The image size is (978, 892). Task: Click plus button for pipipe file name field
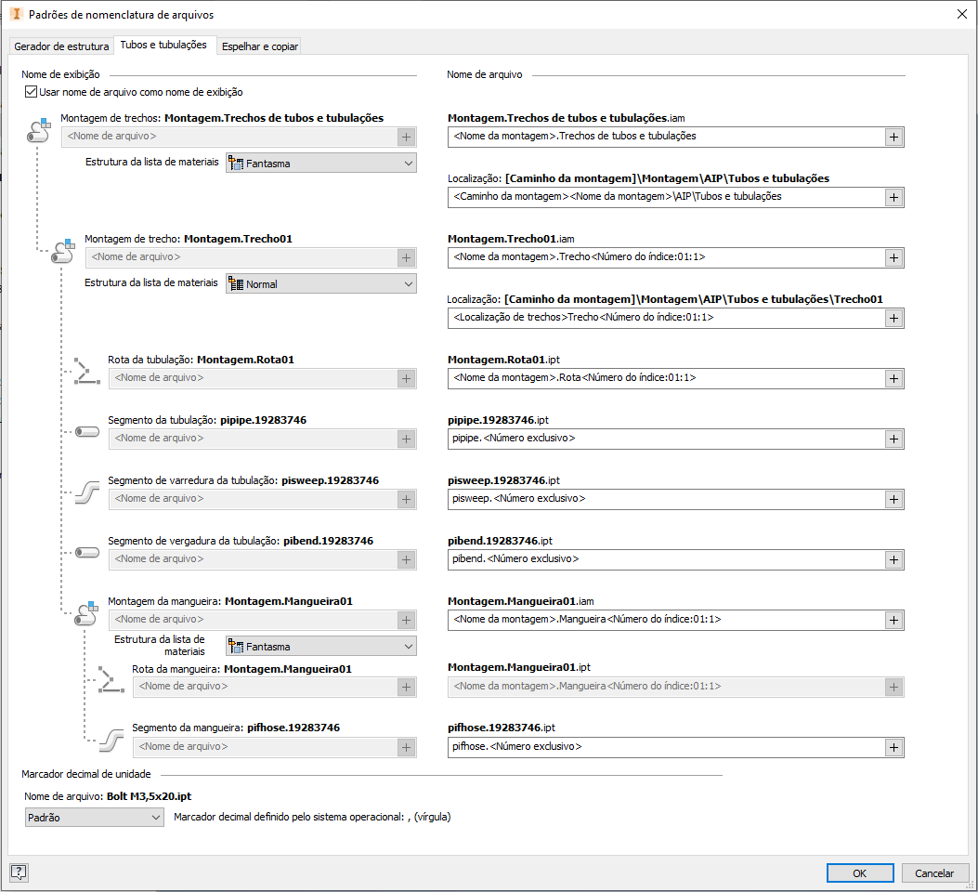pos(893,439)
